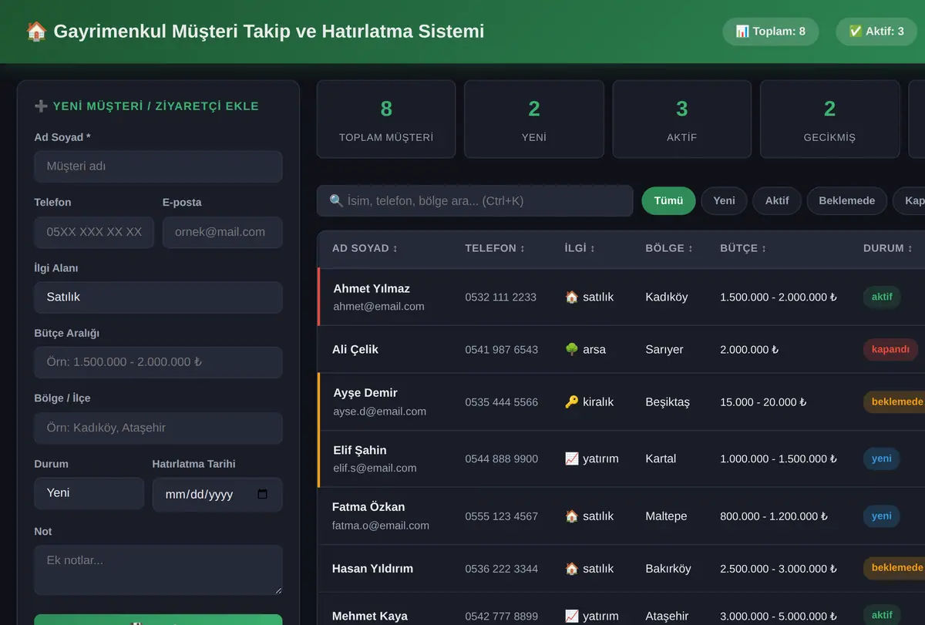Screen dimensions: 925x625
Task: Click the aktif status badge for Ahmet Yılmaz
Action: (882, 297)
